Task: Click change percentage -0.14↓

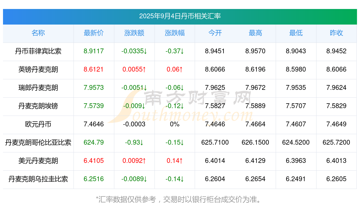Action: pos(175,179)
